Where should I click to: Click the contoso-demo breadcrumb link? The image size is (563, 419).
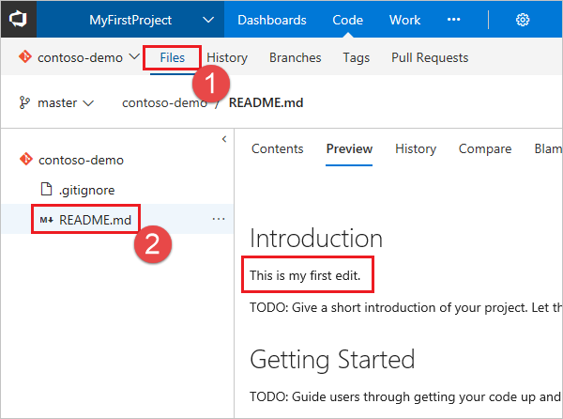pyautogui.click(x=163, y=103)
